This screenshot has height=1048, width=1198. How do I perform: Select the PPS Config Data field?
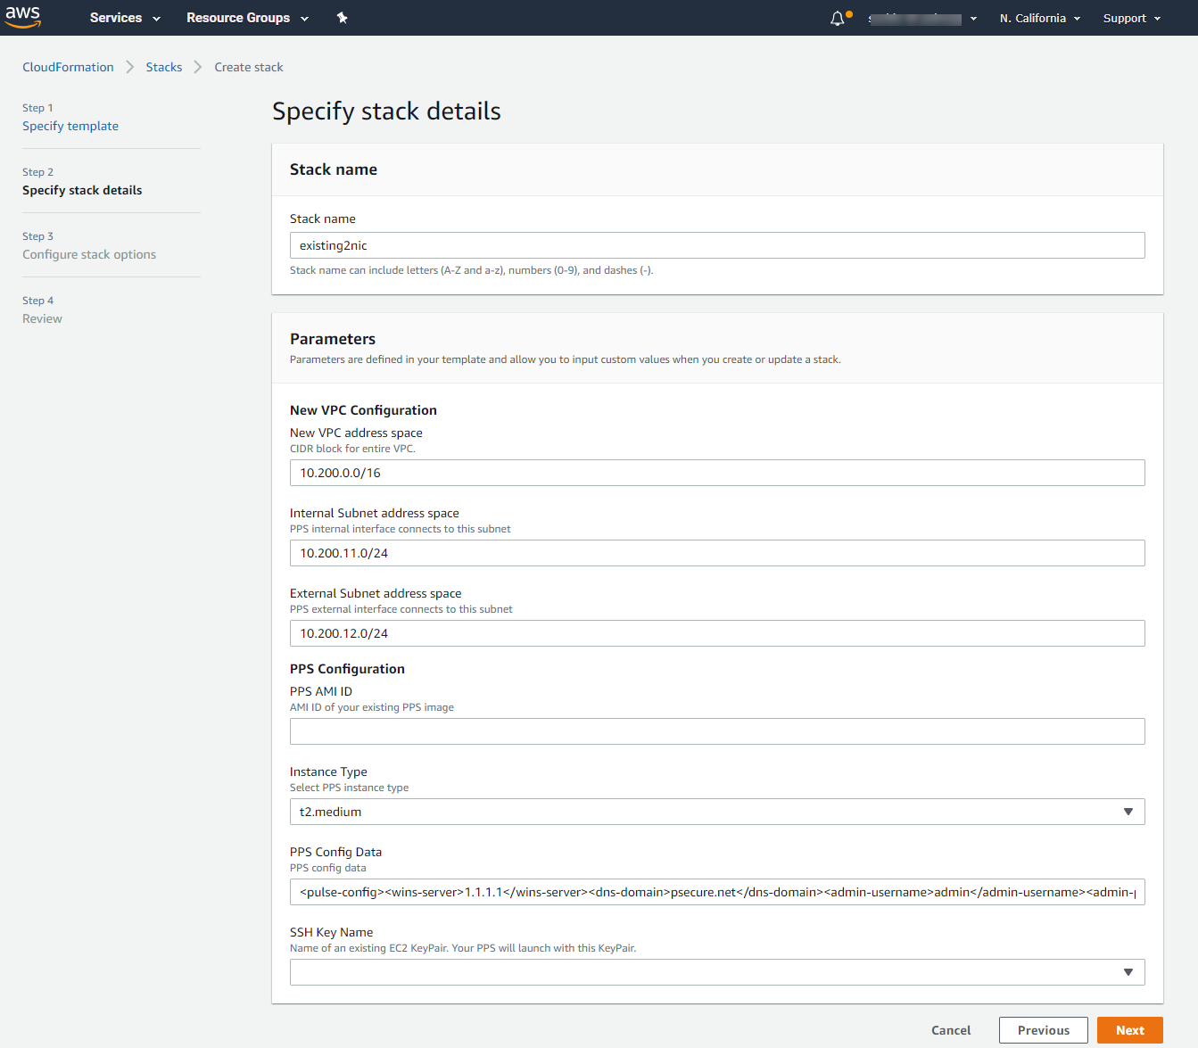point(716,891)
